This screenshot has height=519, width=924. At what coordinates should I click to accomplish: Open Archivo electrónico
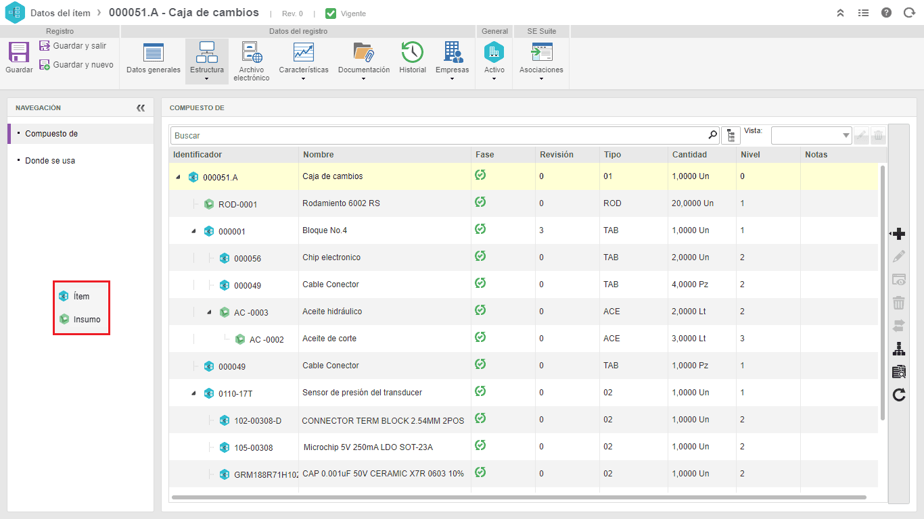[252, 61]
